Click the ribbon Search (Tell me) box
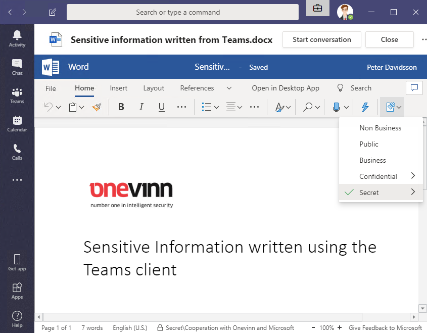The image size is (427, 333). (355, 88)
